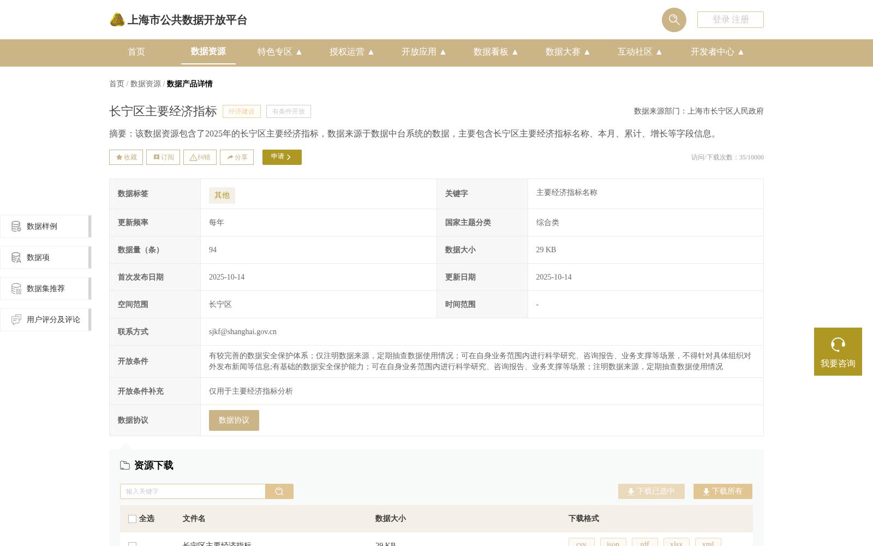Click the 国家主题分类 value 综合类
The image size is (873, 546).
click(x=548, y=223)
